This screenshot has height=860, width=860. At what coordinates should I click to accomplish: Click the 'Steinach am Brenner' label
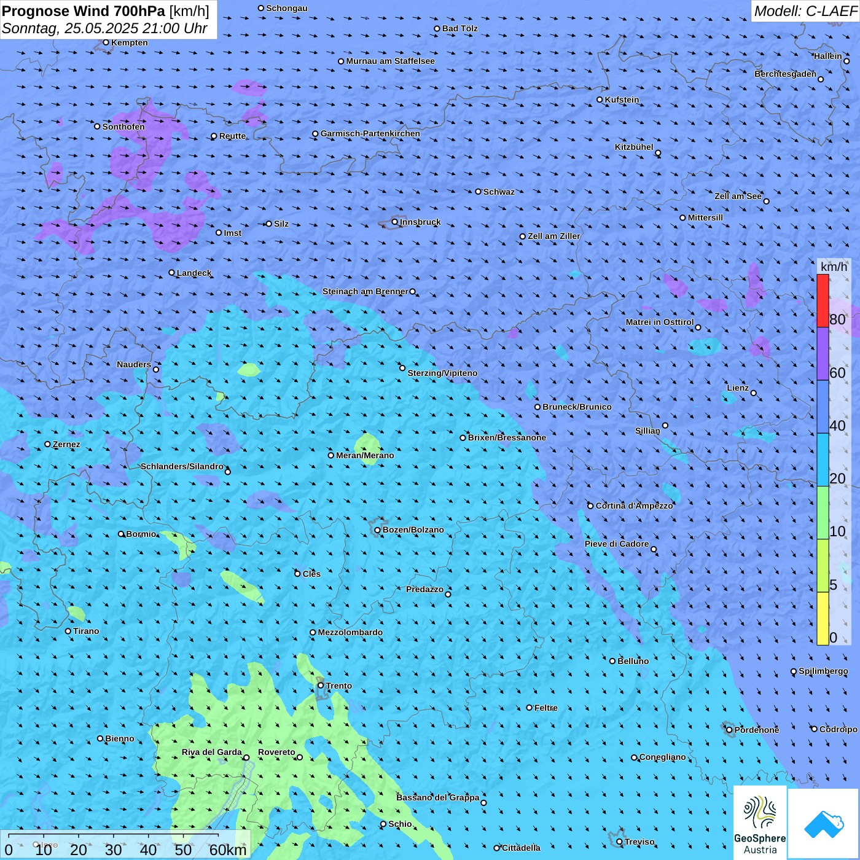pos(365,291)
